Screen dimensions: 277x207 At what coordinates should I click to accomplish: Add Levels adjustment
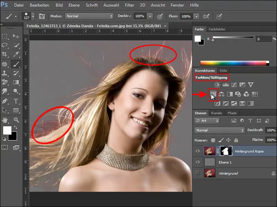[x=226, y=85]
